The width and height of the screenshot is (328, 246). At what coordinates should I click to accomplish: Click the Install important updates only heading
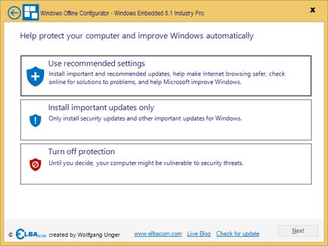click(x=101, y=108)
